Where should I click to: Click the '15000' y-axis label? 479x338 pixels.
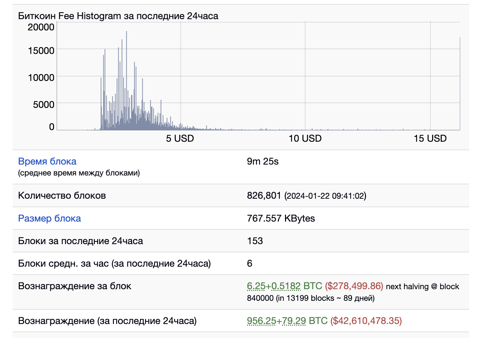point(41,51)
